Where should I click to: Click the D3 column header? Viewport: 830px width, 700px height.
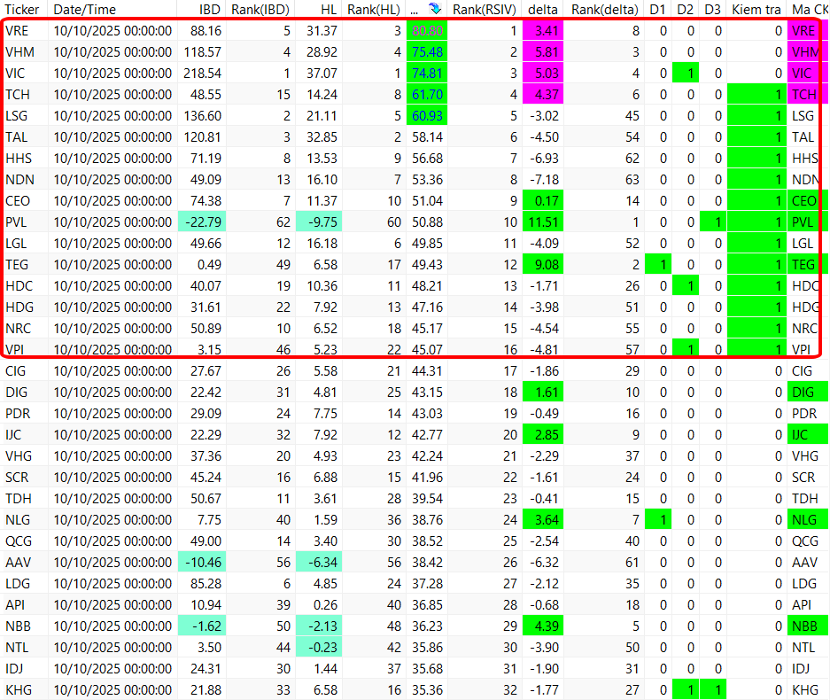point(712,10)
